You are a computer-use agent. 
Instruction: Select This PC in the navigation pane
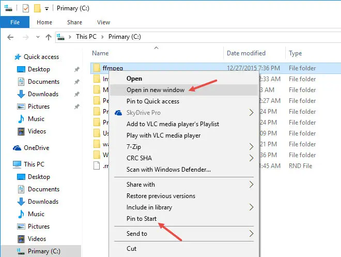click(34, 164)
